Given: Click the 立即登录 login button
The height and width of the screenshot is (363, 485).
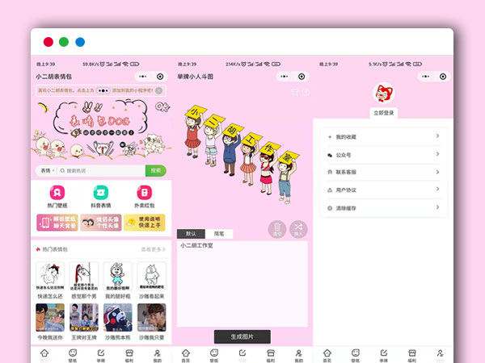Looking at the screenshot, I should click(383, 113).
